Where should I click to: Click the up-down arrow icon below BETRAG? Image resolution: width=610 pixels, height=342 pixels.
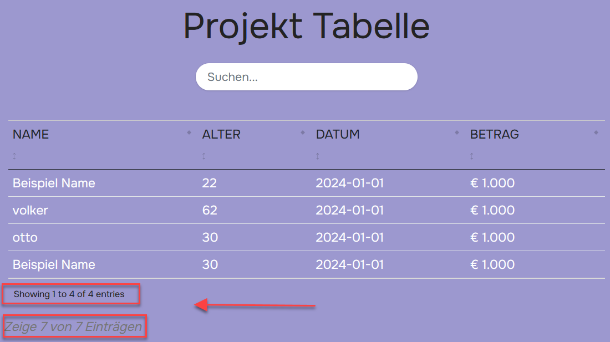pyautogui.click(x=472, y=156)
